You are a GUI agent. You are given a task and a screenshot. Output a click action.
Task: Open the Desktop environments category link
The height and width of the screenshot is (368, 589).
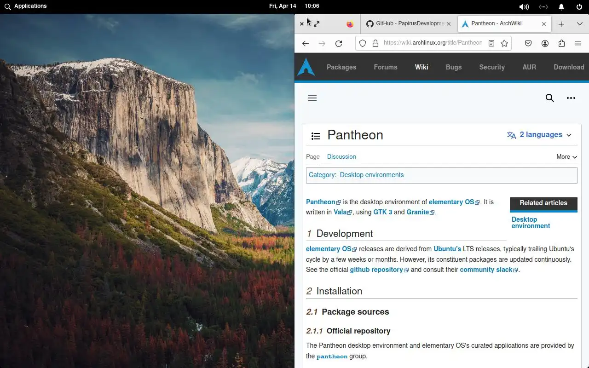(x=372, y=175)
